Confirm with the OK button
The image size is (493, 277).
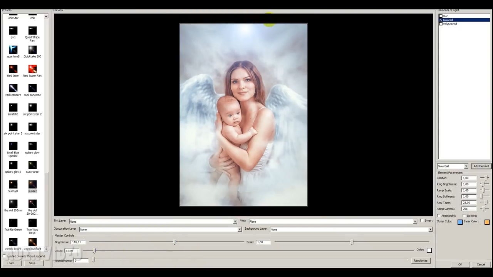[x=460, y=264]
